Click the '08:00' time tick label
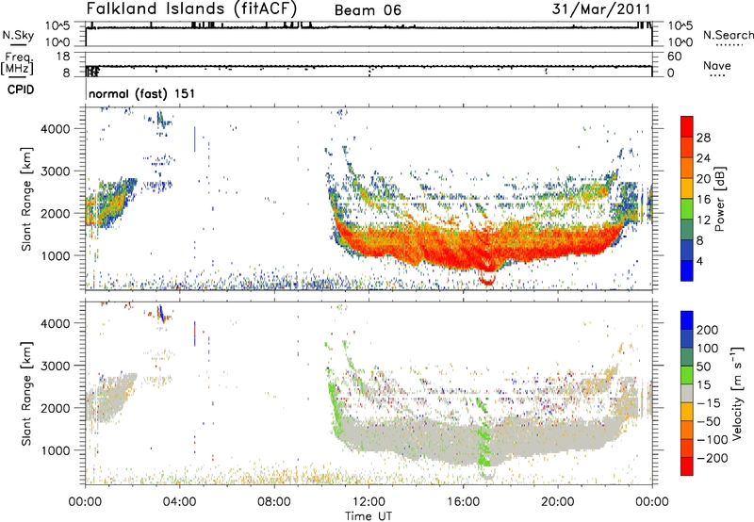Image resolution: width=754 pixels, height=522 pixels. click(x=274, y=502)
